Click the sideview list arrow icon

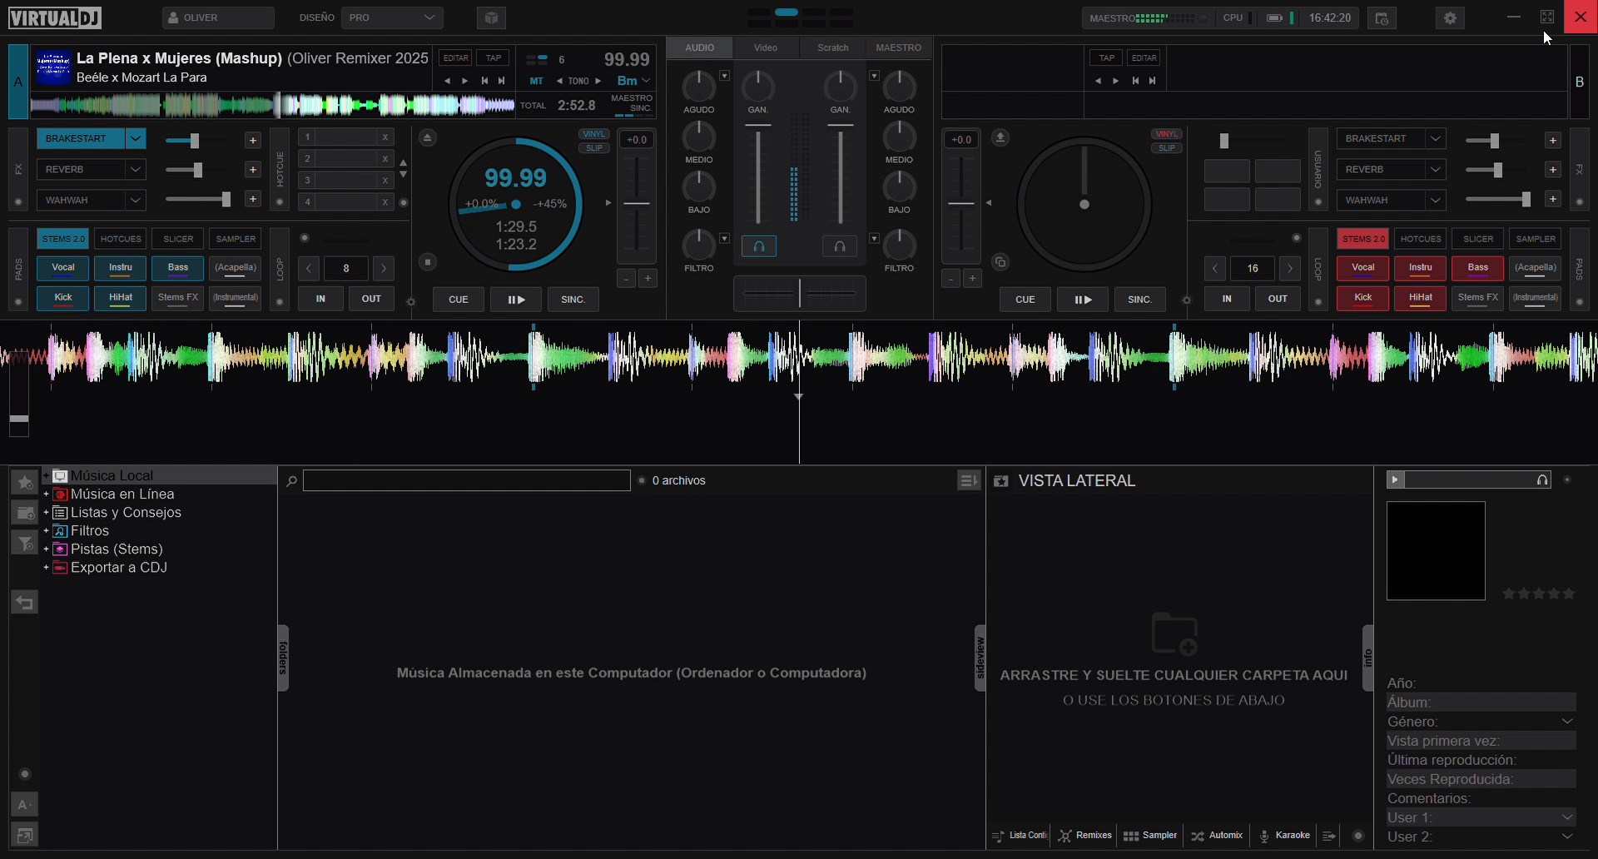[x=1329, y=836]
